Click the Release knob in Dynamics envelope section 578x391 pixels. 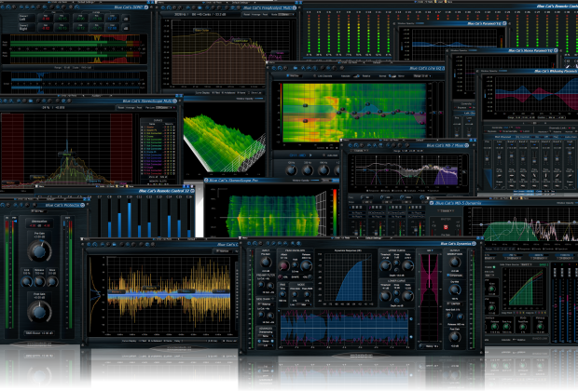pos(307,265)
